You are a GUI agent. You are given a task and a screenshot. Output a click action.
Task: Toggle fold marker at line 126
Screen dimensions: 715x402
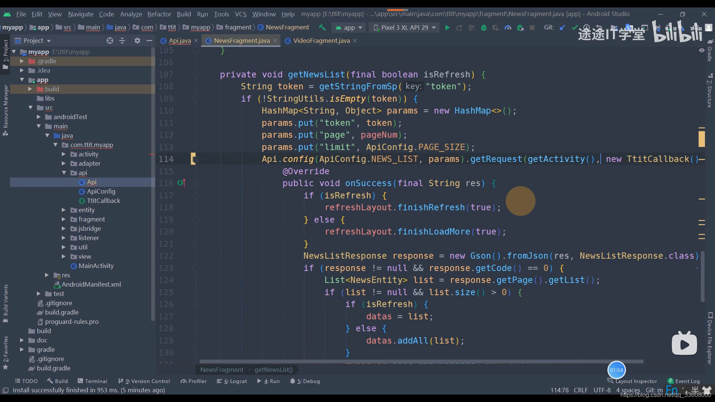pos(195,304)
